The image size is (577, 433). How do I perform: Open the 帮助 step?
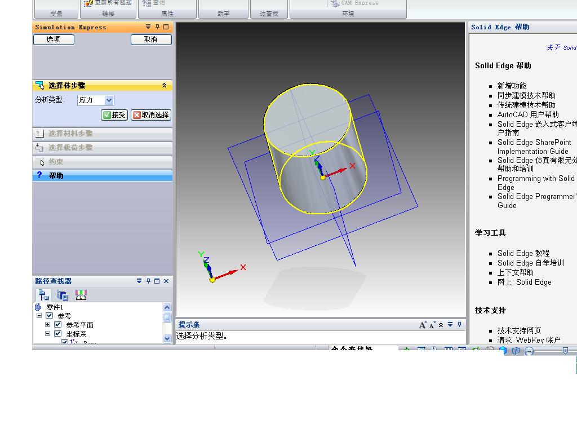[x=103, y=175]
